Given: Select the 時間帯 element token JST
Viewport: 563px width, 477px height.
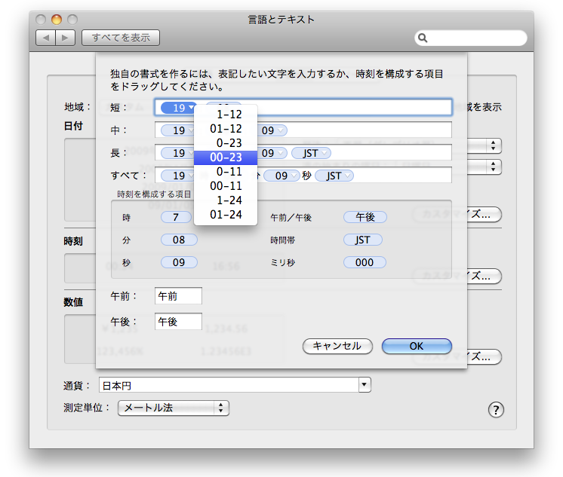Looking at the screenshot, I should [x=363, y=240].
